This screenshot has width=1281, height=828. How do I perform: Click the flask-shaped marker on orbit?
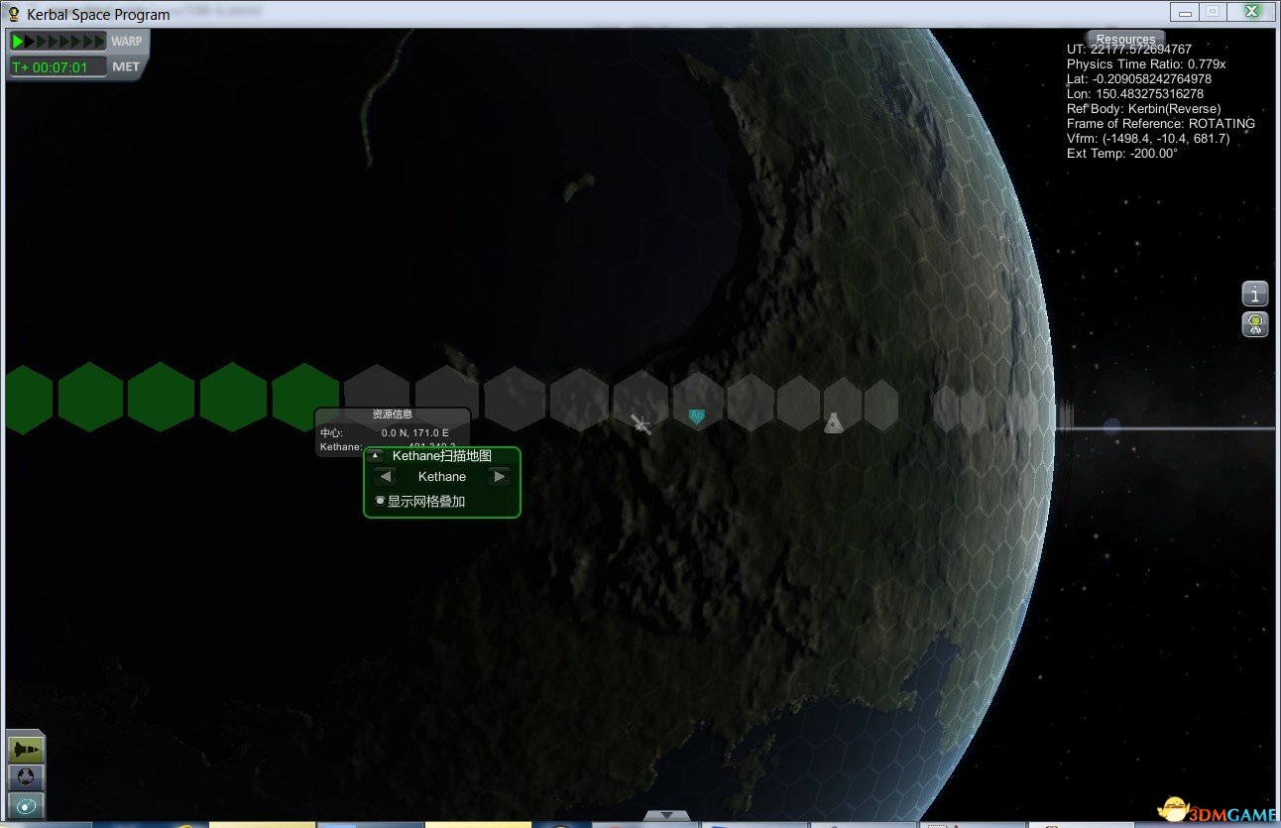point(834,422)
